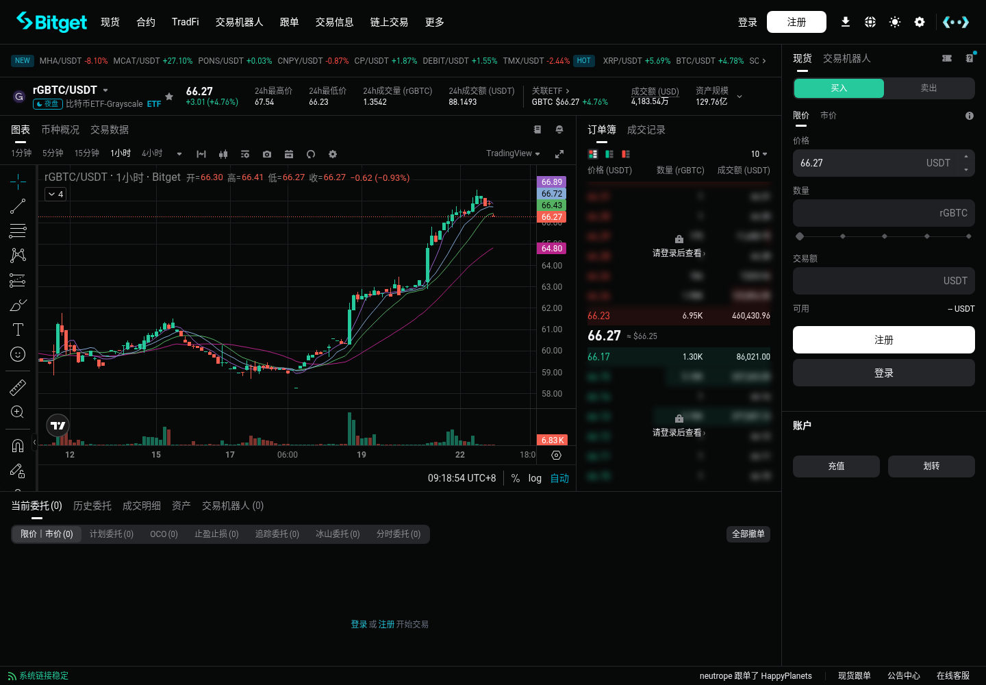Image resolution: width=986 pixels, height=685 pixels.
Task: Switch to 成交记录 trades tab
Action: pos(646,129)
